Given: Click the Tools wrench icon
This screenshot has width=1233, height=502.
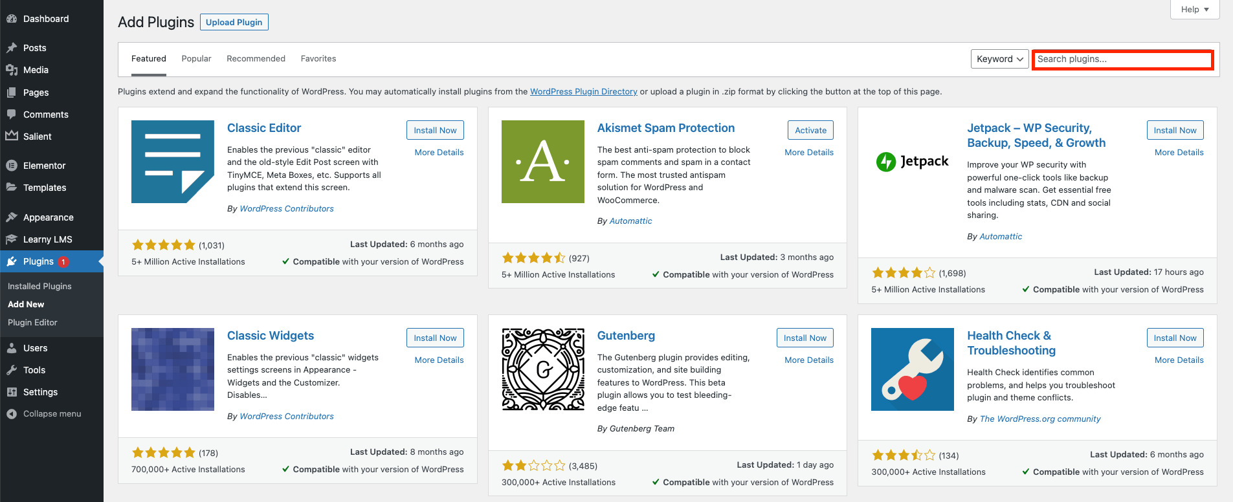Looking at the screenshot, I should 12,370.
